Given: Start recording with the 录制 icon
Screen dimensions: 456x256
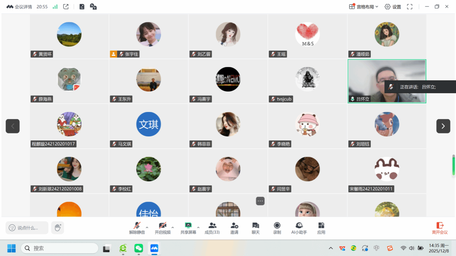Looking at the screenshot, I should [x=277, y=226].
